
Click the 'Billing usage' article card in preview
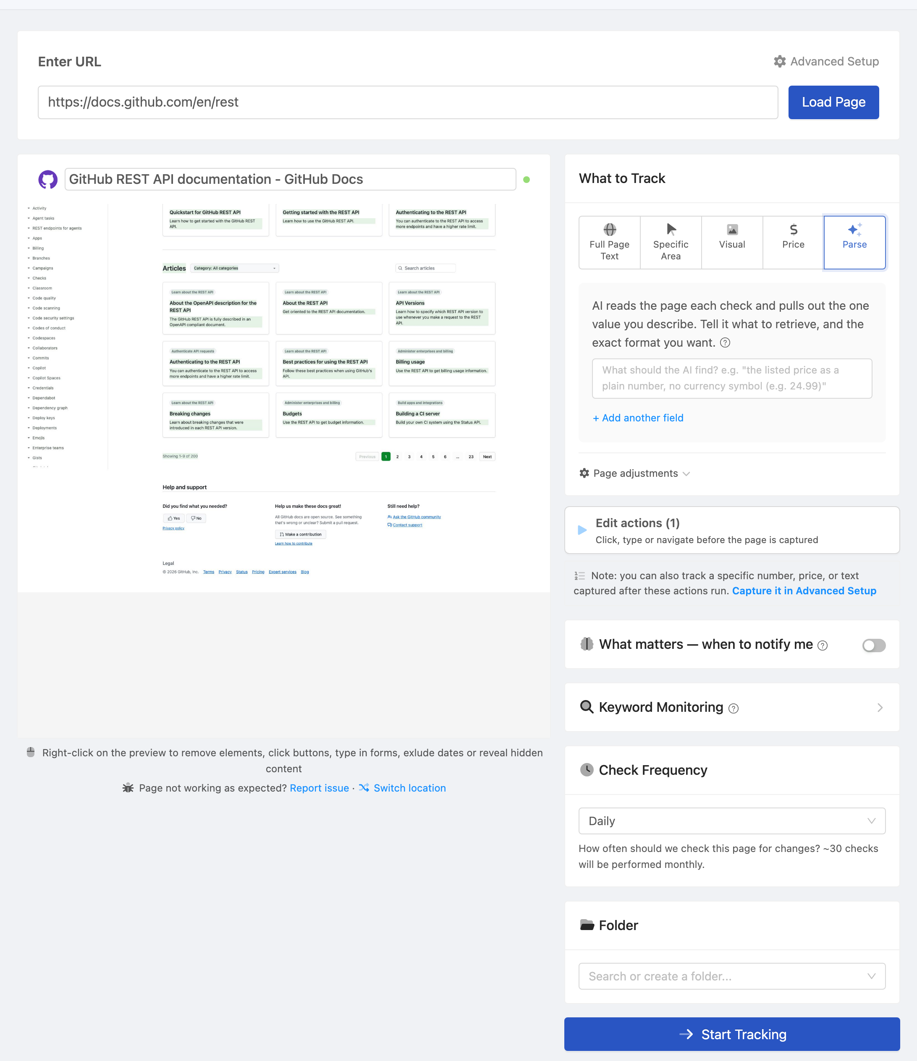442,363
